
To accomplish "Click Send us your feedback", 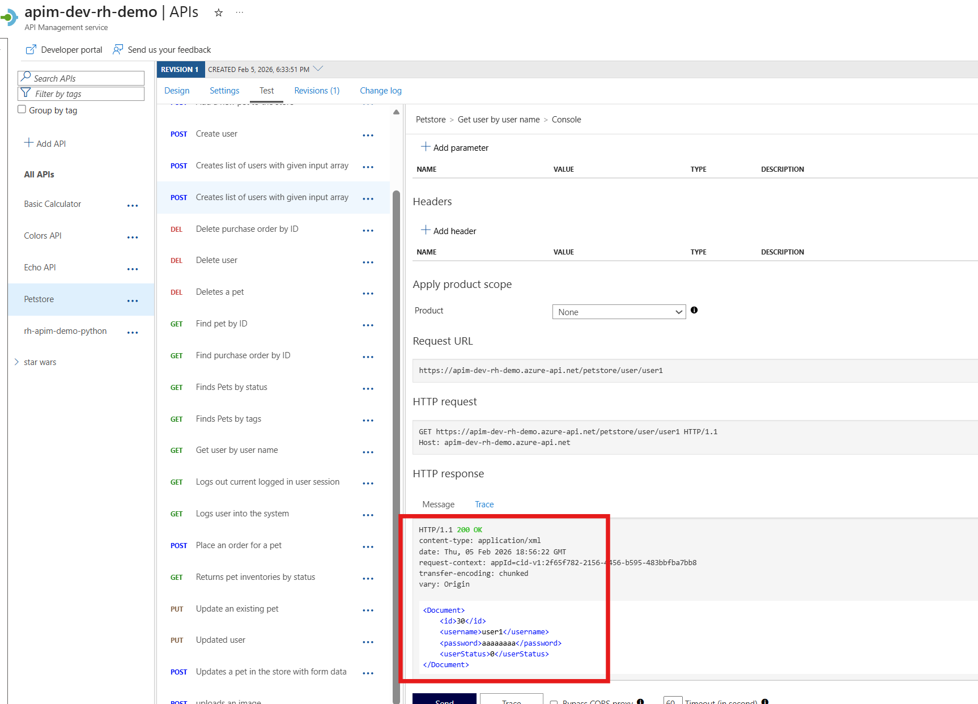I will tap(162, 50).
